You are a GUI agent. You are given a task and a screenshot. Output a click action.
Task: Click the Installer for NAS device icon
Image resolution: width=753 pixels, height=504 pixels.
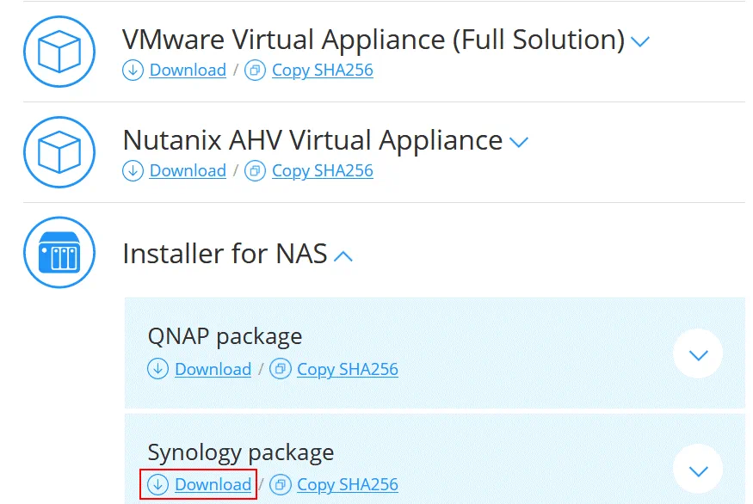click(x=58, y=253)
